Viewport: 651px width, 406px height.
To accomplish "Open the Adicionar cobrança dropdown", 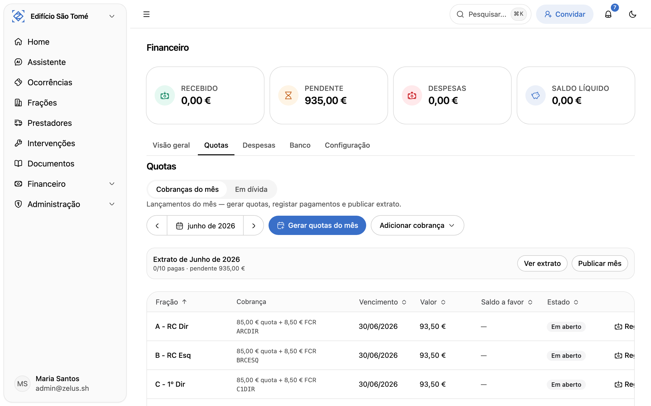I will click(417, 226).
